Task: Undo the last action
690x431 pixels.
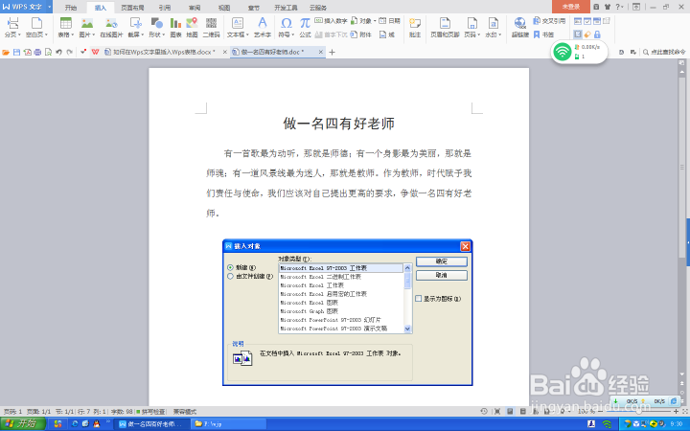Action: [x=58, y=53]
